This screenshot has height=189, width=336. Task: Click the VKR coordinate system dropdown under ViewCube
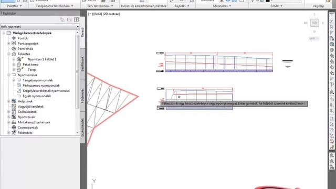[314, 38]
